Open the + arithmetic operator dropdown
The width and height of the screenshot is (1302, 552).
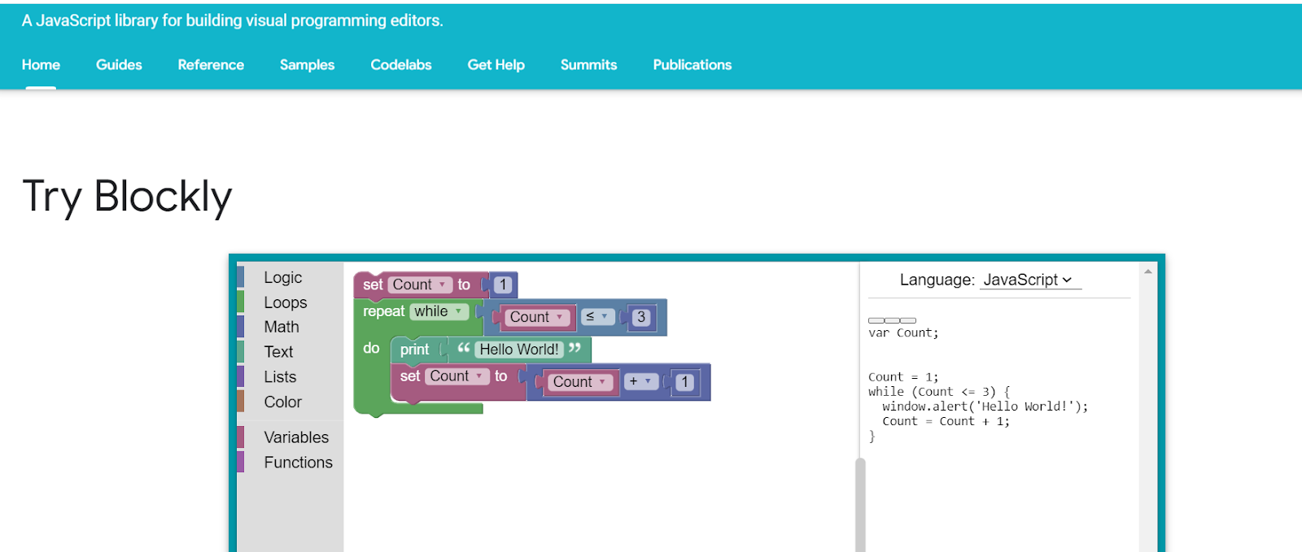coord(640,381)
